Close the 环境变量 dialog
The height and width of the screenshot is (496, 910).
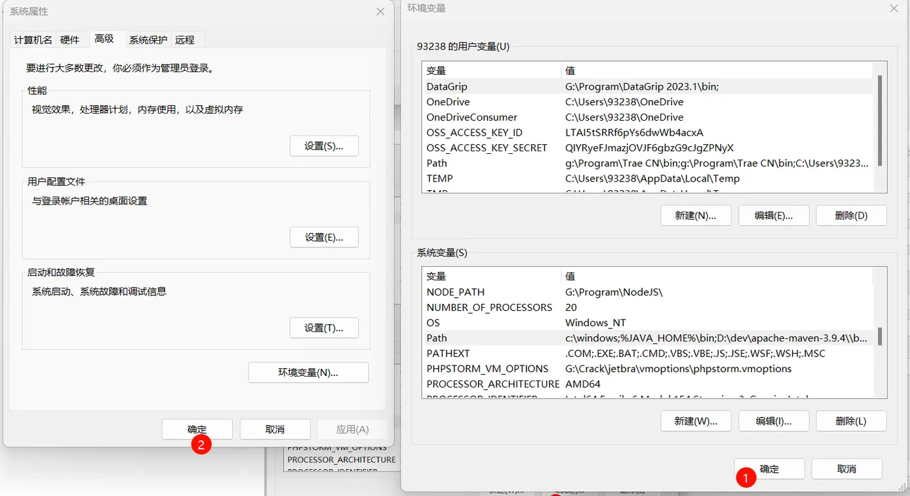[894, 8]
